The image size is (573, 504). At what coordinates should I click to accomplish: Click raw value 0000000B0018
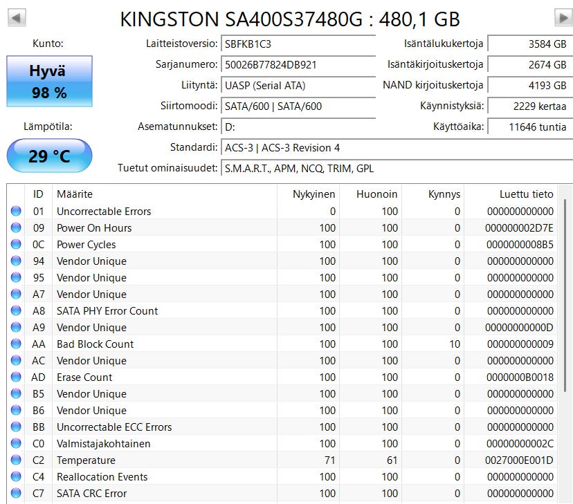(520, 377)
